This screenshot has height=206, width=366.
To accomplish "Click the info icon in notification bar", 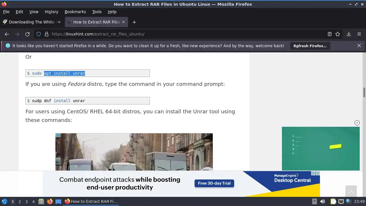I will [x=8, y=45].
